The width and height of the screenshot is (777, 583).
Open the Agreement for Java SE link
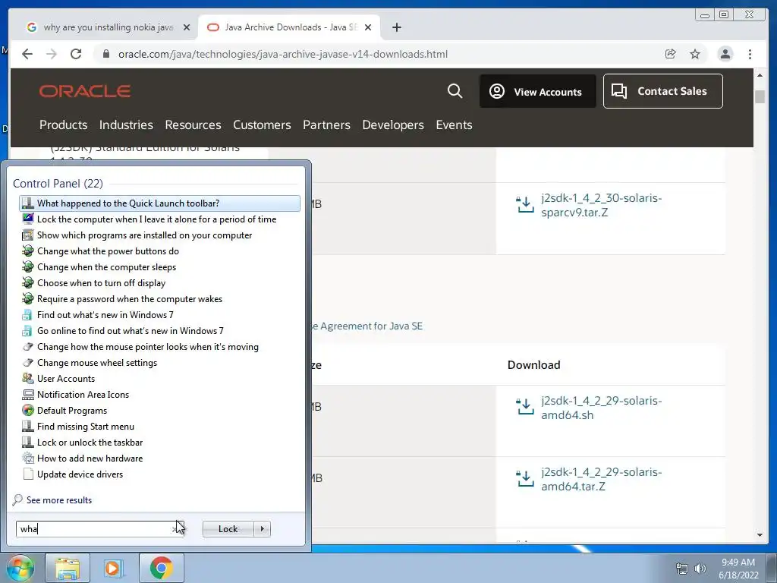366,326
